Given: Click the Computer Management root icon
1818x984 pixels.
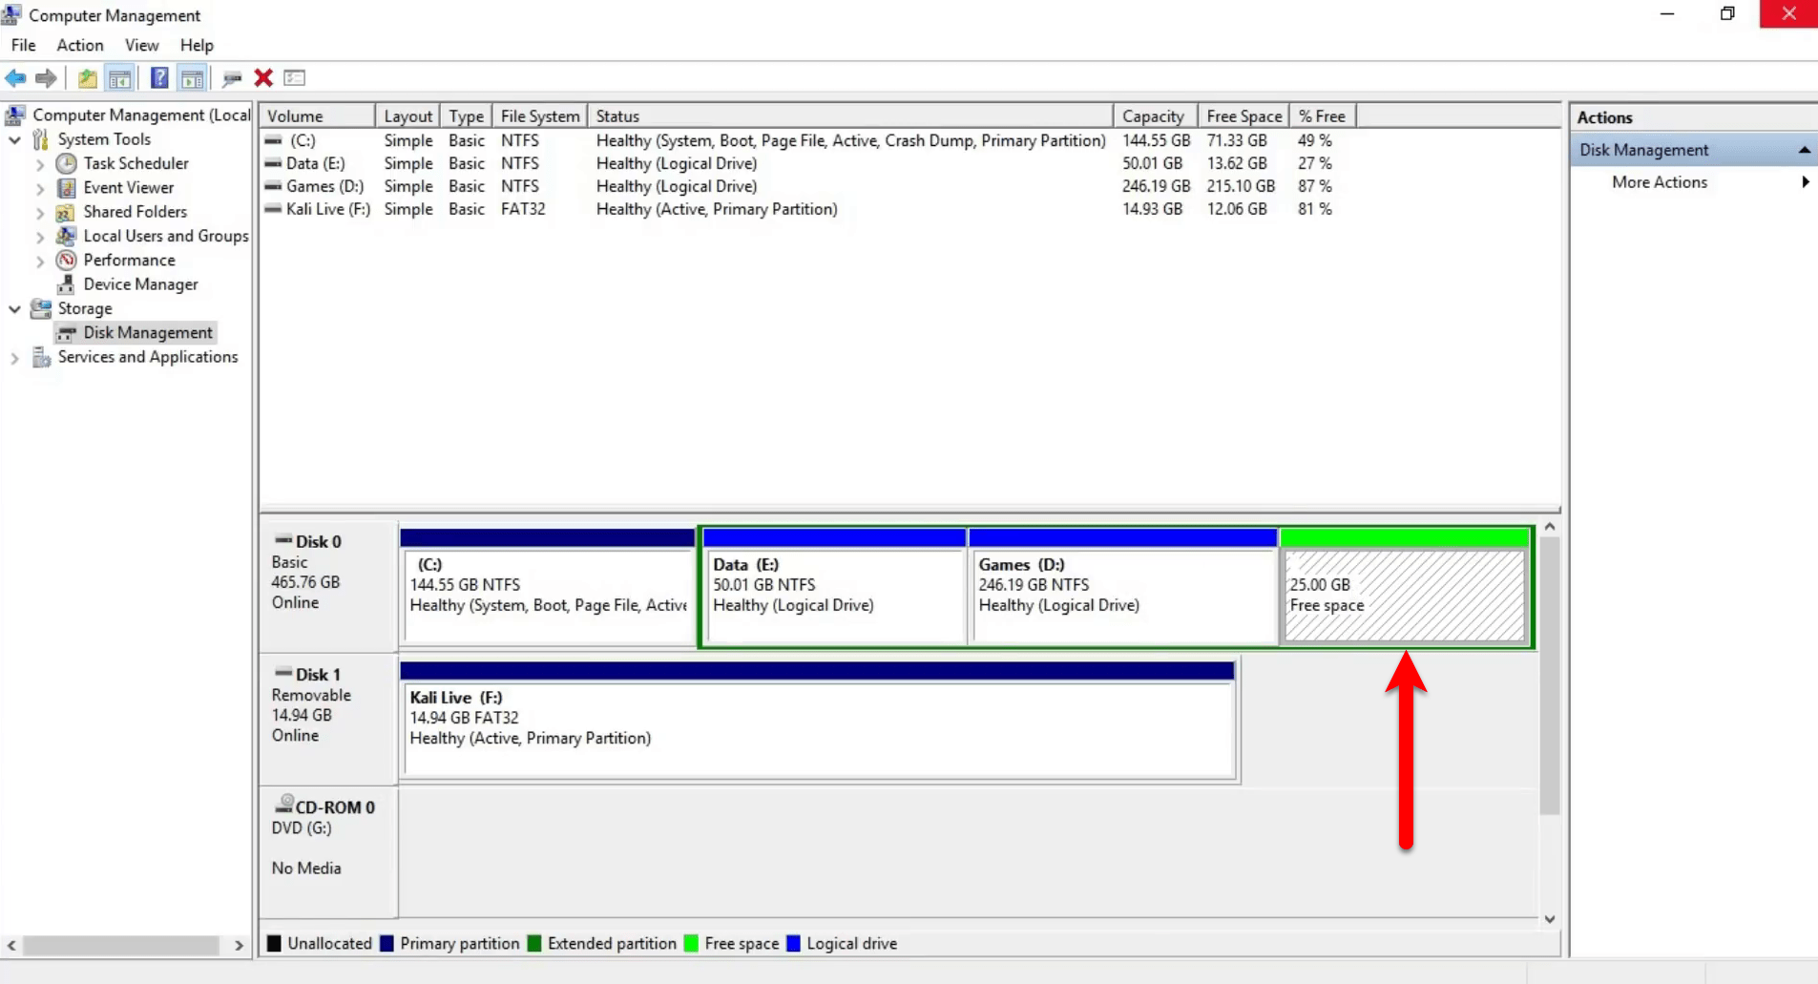Looking at the screenshot, I should (x=15, y=115).
